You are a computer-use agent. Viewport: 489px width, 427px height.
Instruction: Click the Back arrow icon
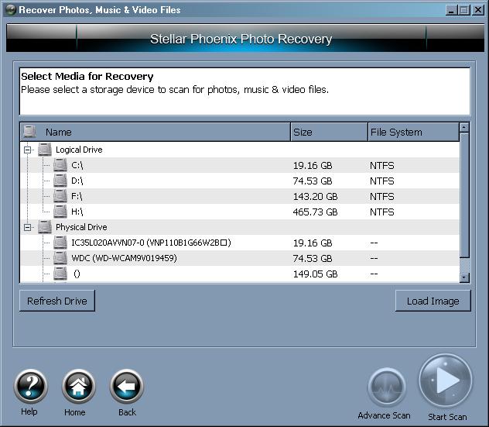tap(127, 387)
